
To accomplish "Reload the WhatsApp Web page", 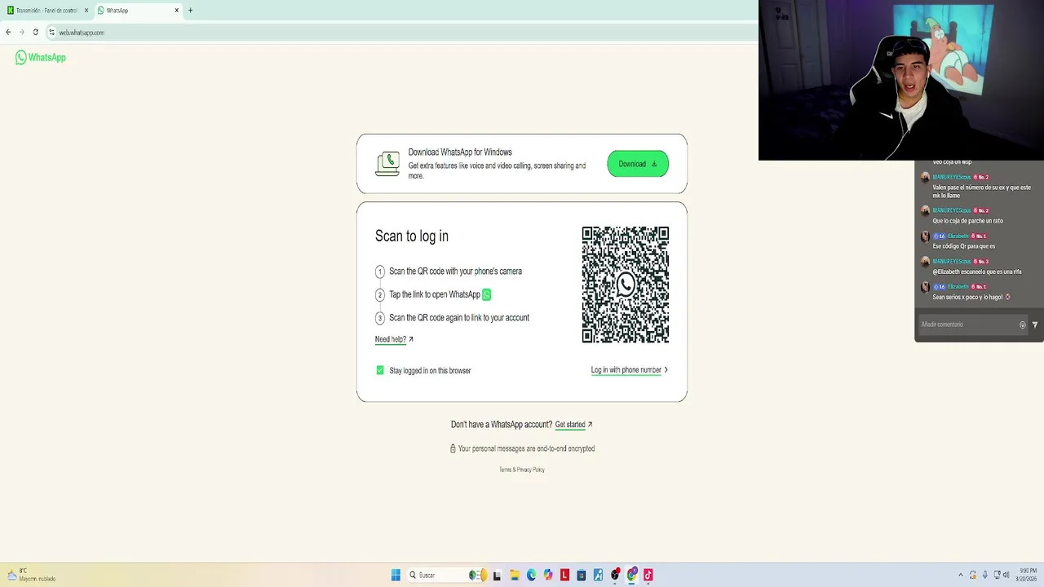I will click(35, 33).
